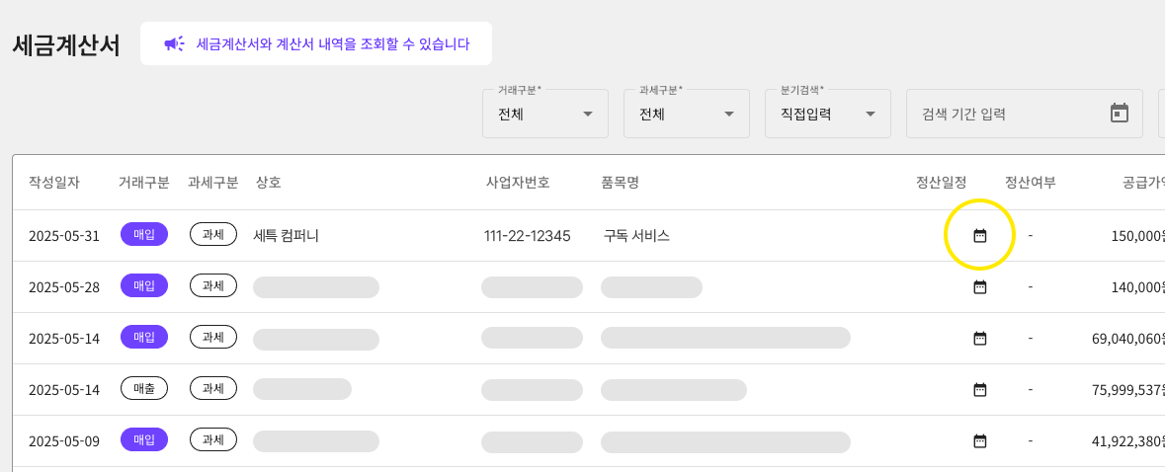Open settlement schedule calendar for 2025-05-31 row
Image resolution: width=1165 pixels, height=472 pixels.
coord(980,236)
